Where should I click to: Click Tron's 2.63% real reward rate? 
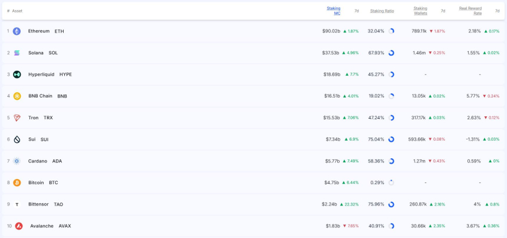coord(474,118)
